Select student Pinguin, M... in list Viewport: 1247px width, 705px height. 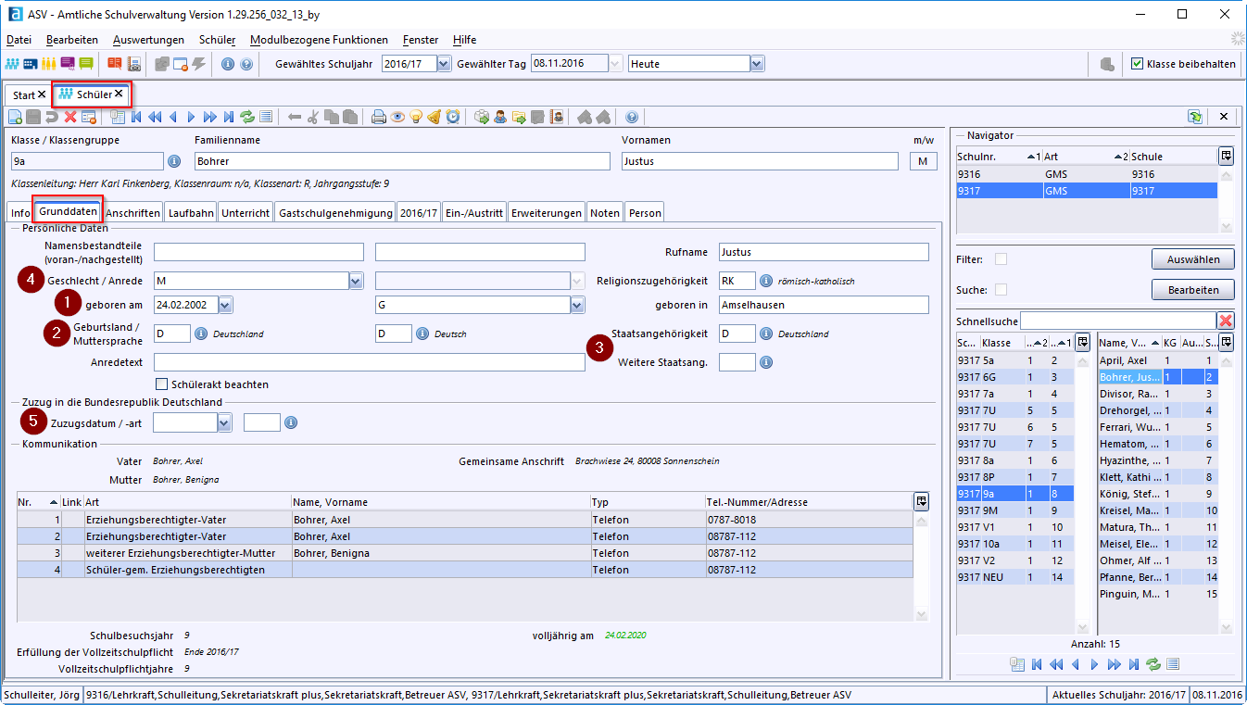1157,594
